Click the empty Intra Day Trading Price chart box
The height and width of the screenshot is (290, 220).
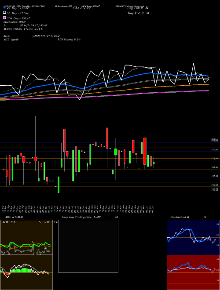(x=88, y=246)
